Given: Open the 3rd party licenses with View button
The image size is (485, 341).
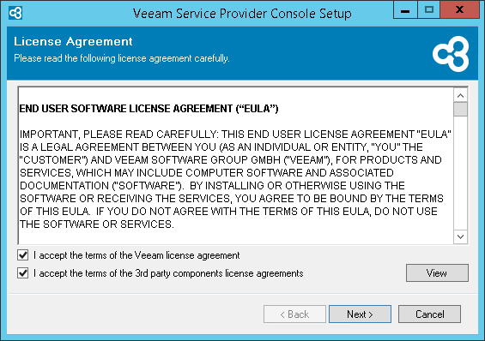Looking at the screenshot, I should pyautogui.click(x=437, y=272).
